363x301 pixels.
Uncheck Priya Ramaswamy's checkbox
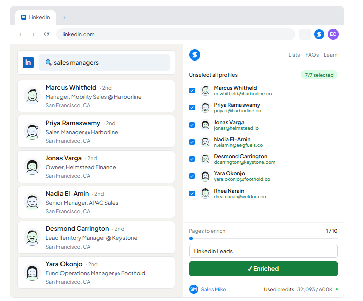pos(192,108)
